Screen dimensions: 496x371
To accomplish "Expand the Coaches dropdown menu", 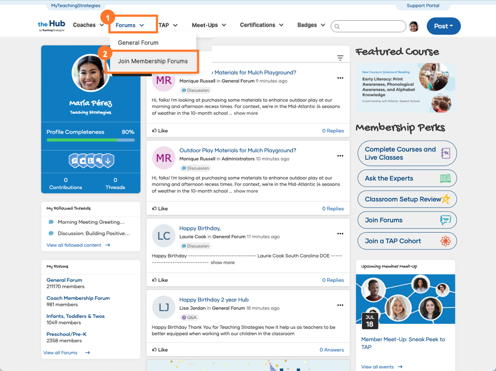I will pos(88,25).
